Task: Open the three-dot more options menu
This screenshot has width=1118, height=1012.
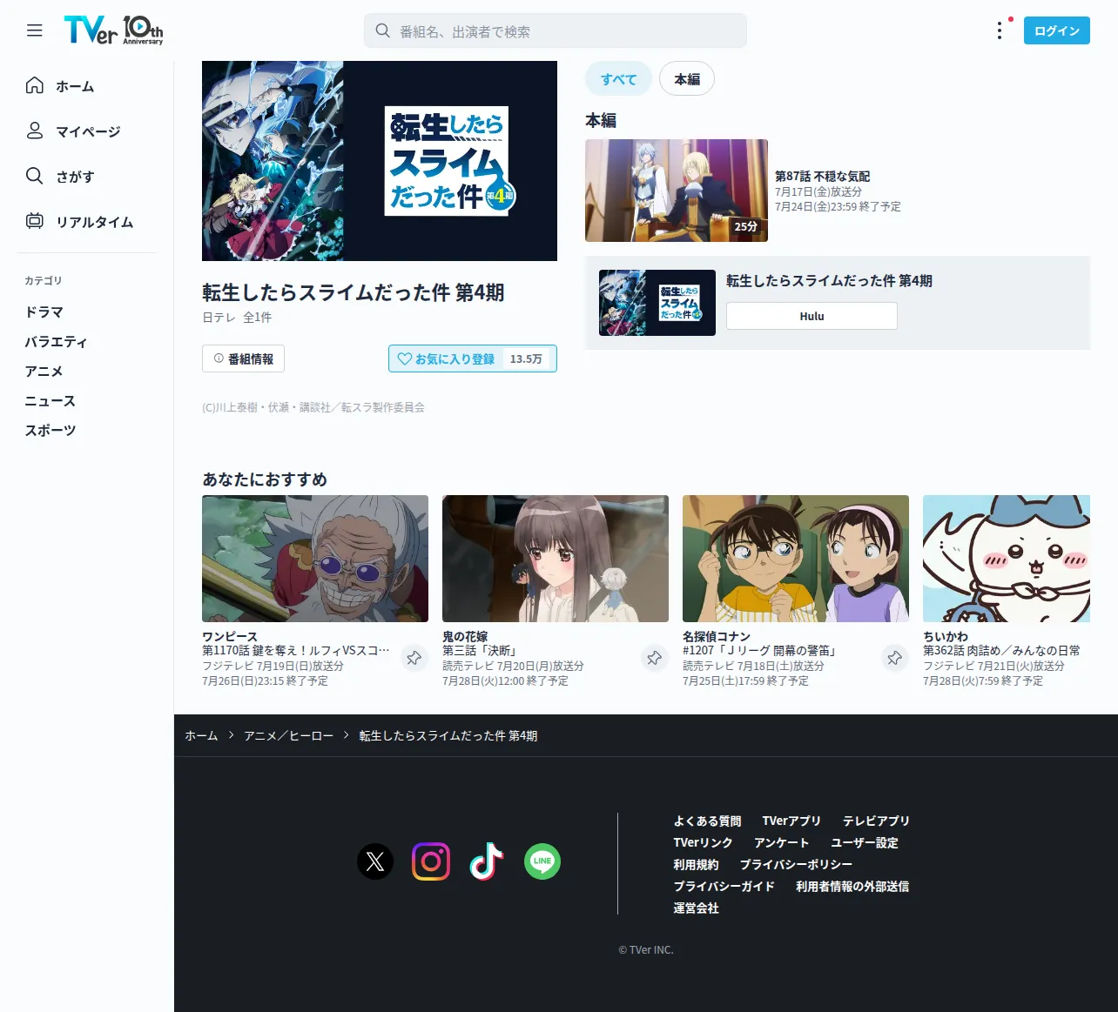Action: 1000,30
